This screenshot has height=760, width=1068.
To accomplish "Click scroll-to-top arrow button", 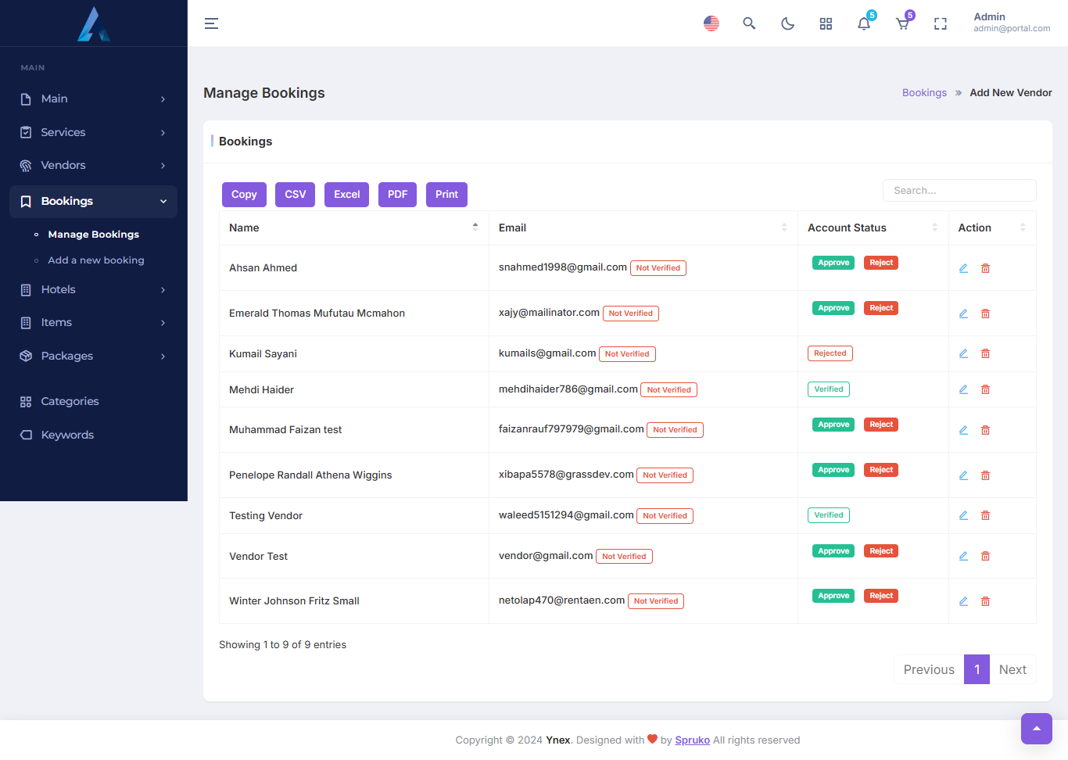I will [1036, 729].
